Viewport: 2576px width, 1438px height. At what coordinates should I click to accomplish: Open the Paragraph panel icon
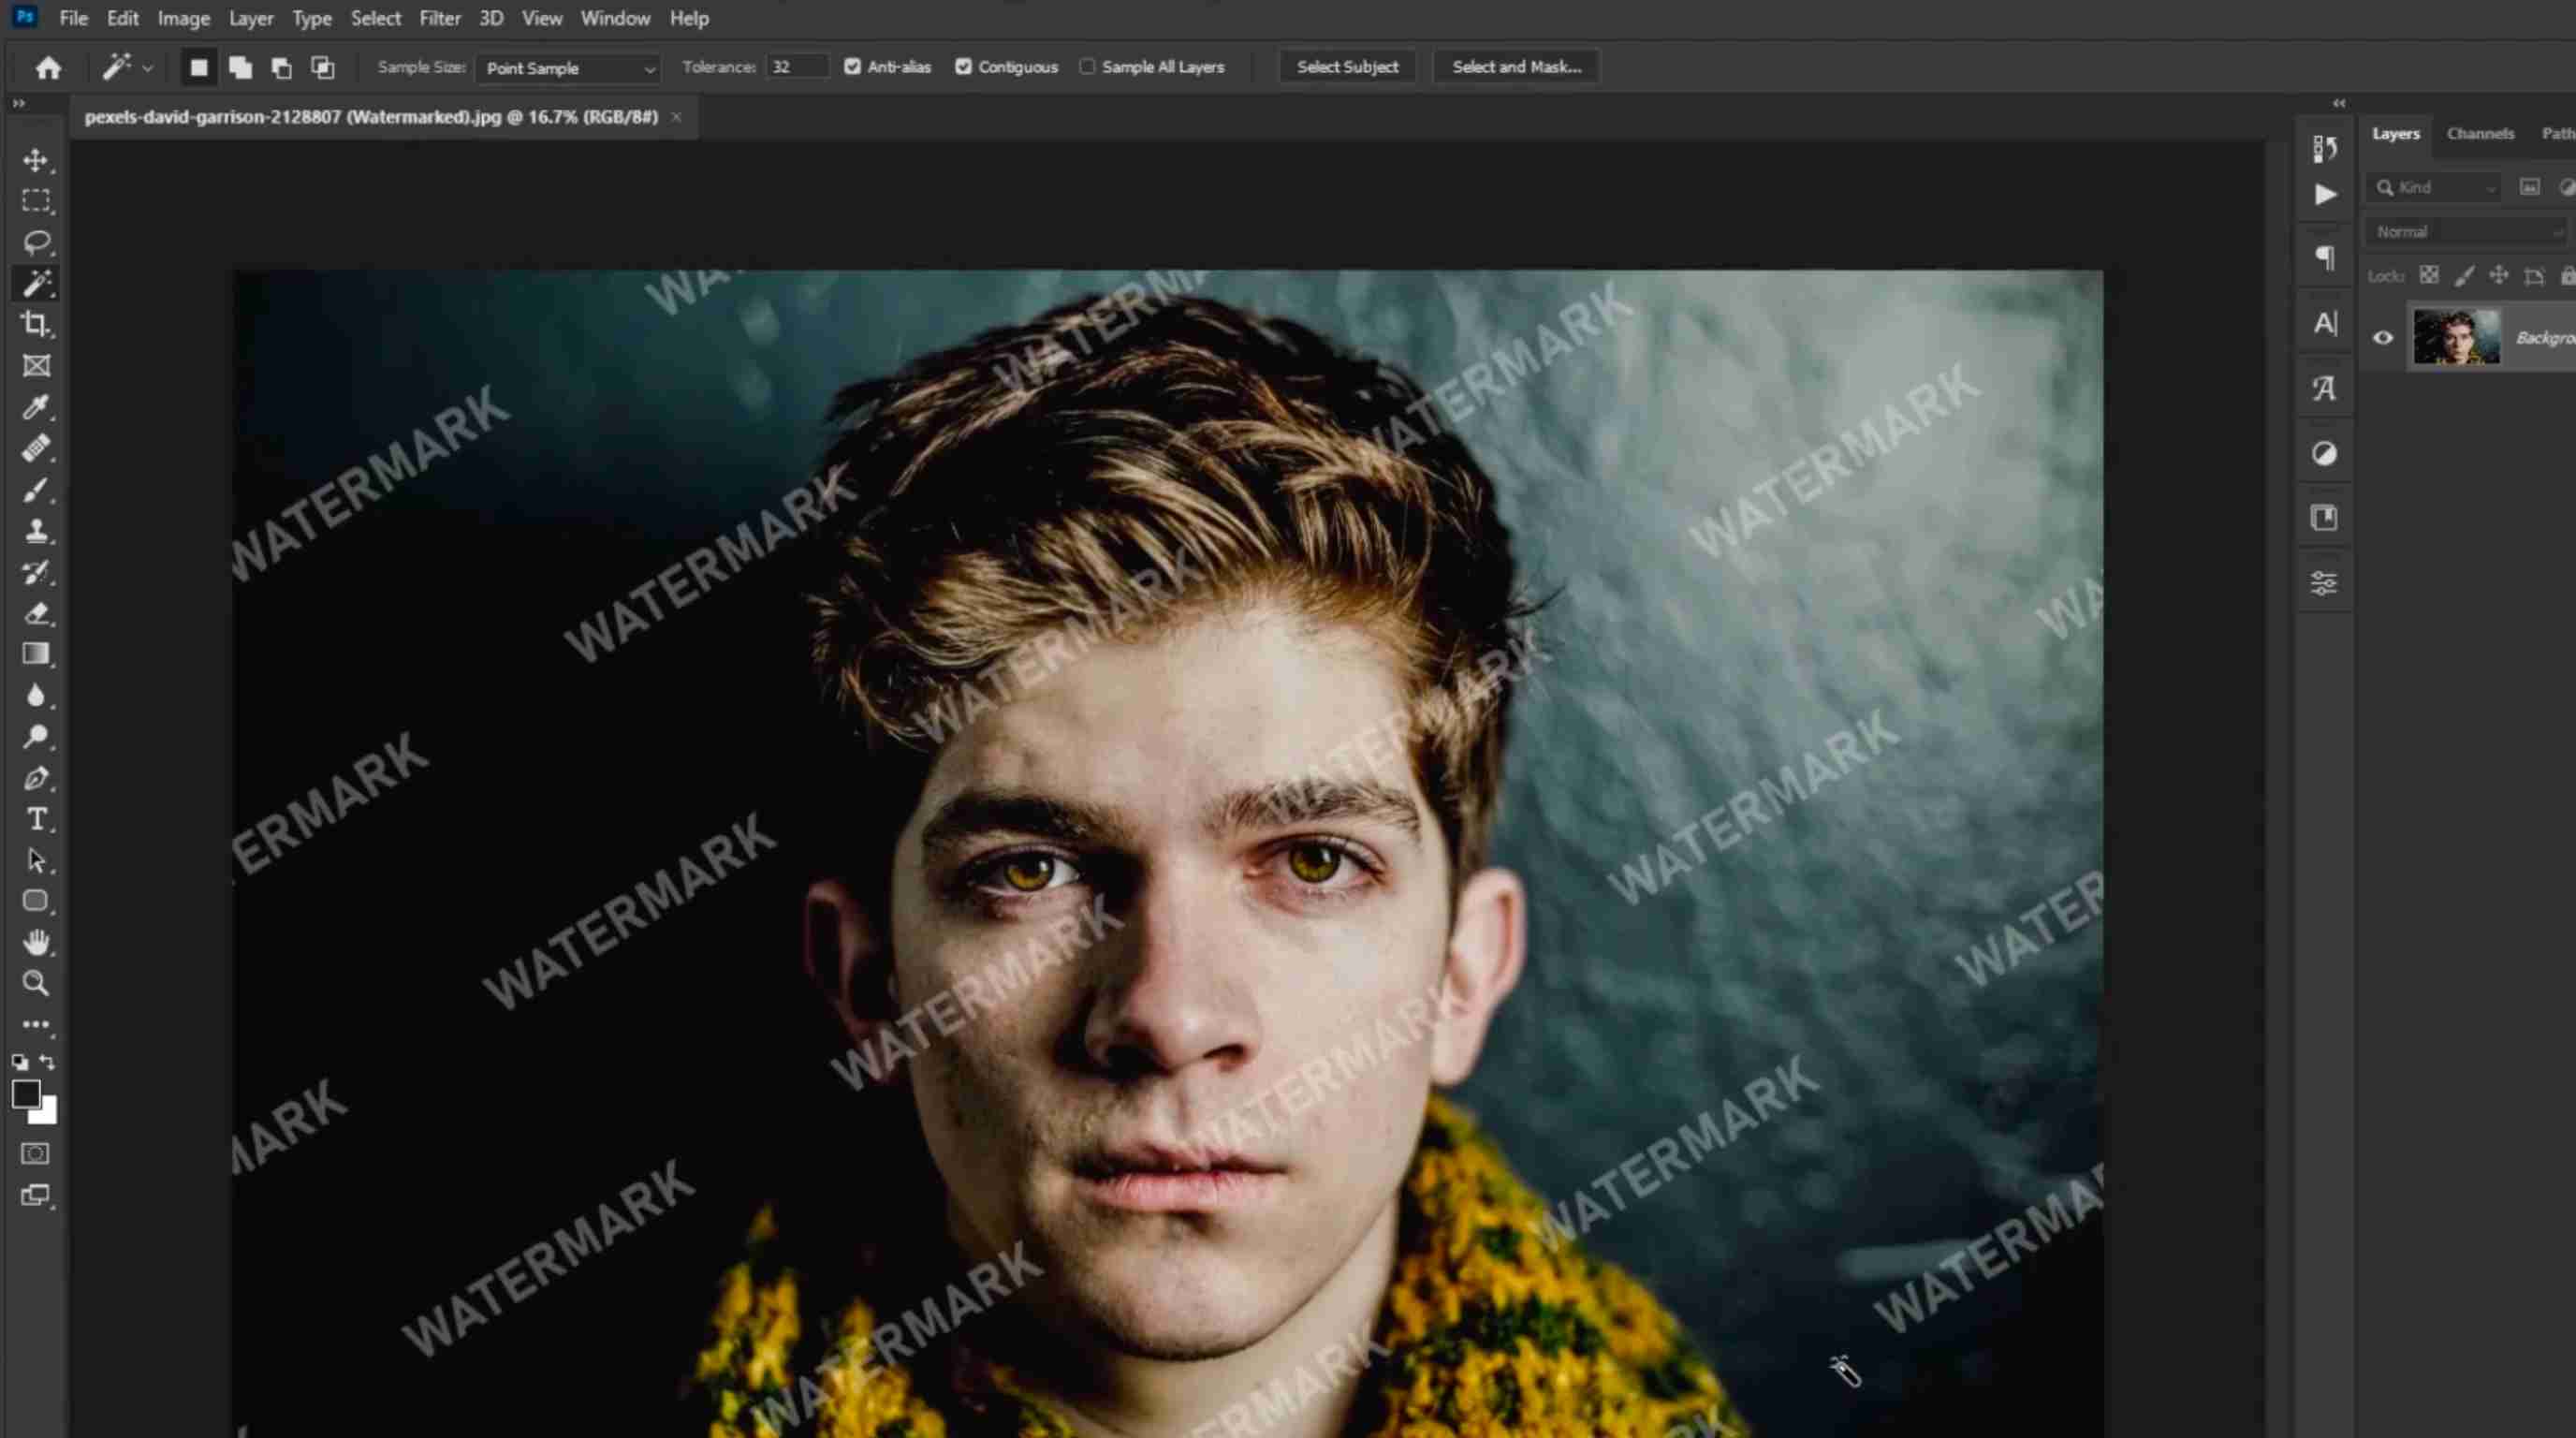[x=2325, y=258]
